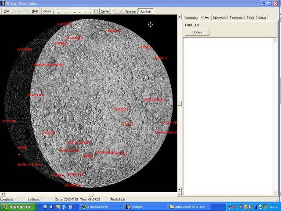Click the BIRKHOFF crater label

click(113, 31)
